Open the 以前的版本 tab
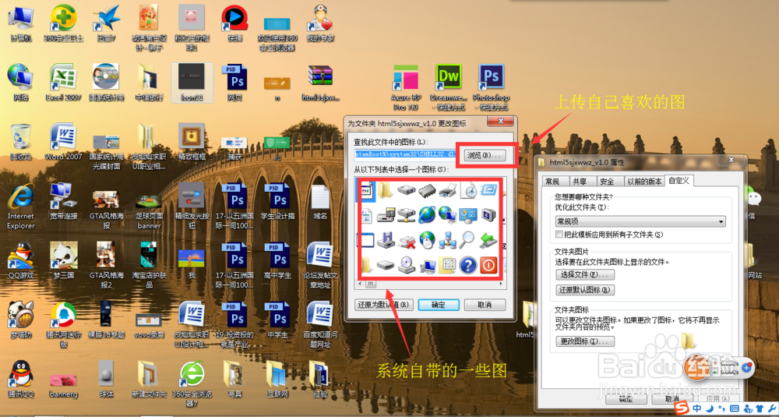 coord(644,182)
